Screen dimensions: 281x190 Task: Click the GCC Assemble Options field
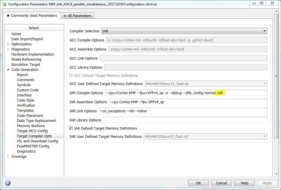point(188,49)
